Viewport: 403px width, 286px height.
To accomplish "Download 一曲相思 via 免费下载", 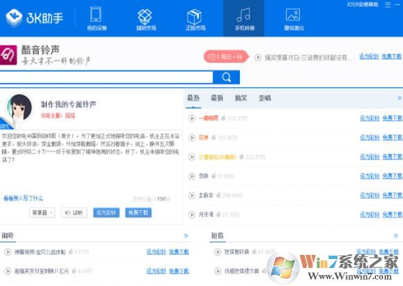I will pos(392,118).
